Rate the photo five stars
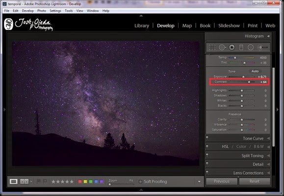 point(72,181)
